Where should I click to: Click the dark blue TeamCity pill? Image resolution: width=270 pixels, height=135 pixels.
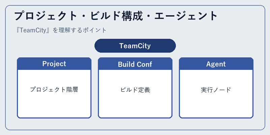coord(135,46)
